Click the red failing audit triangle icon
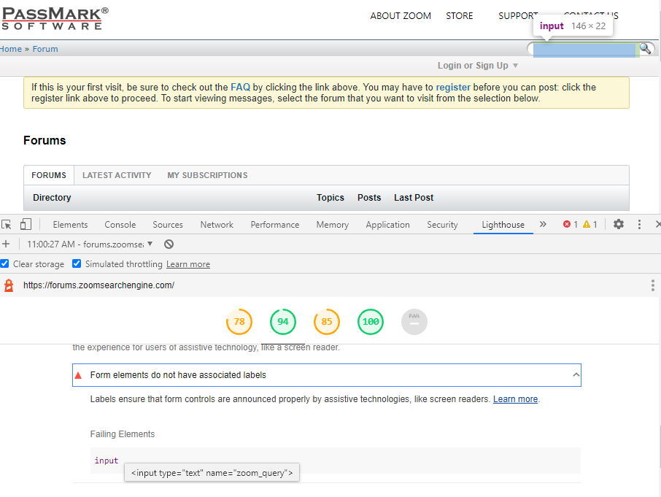Screen dimensions: 661x497 tap(78, 375)
